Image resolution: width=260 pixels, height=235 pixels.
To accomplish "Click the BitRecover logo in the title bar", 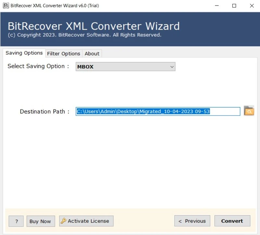I will (6, 6).
